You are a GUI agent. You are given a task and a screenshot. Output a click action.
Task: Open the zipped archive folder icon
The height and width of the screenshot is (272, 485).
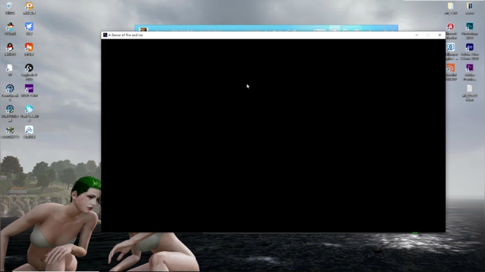tap(470, 6)
